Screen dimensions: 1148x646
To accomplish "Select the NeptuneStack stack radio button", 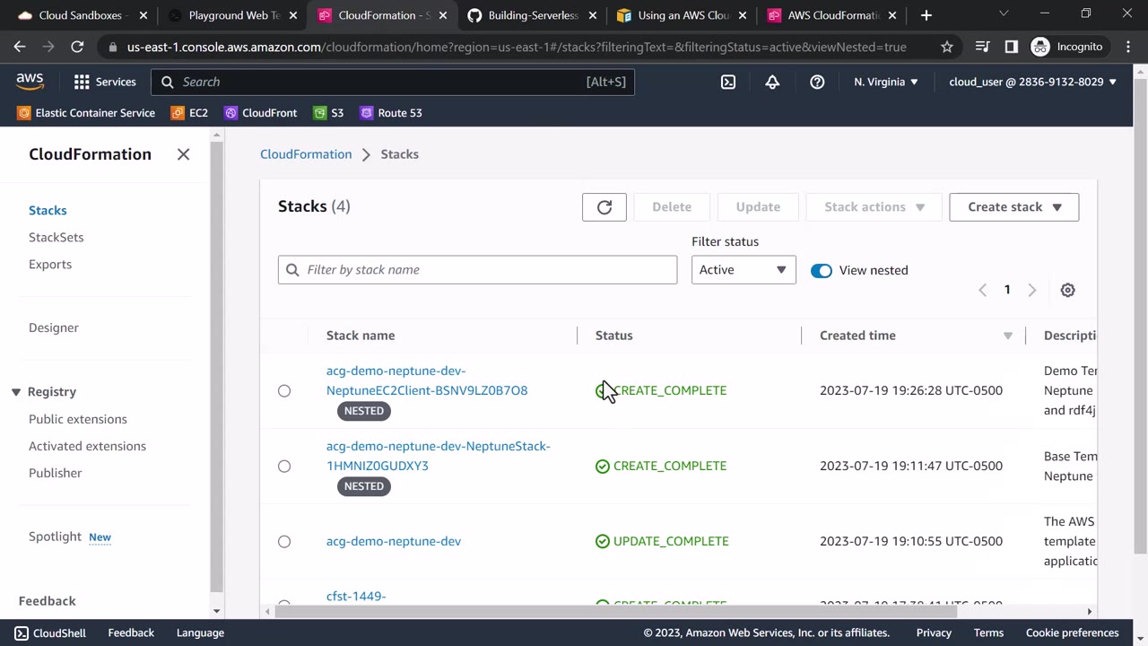I will (284, 466).
